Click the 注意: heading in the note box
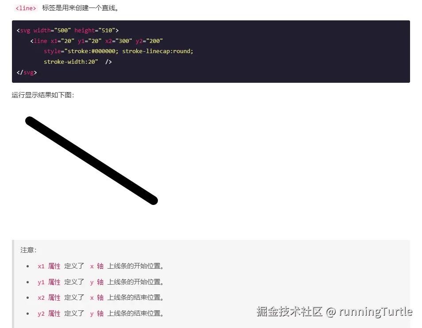 [x=28, y=250]
